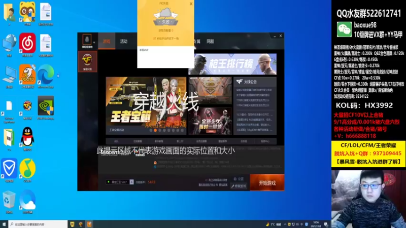This screenshot has height=228, width=406.
Task: Open the CrossFire icon in the taskbar
Action: [81, 224]
